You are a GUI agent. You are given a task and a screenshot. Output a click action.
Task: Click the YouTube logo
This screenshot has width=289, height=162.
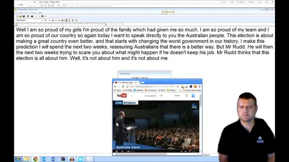tap(122, 95)
